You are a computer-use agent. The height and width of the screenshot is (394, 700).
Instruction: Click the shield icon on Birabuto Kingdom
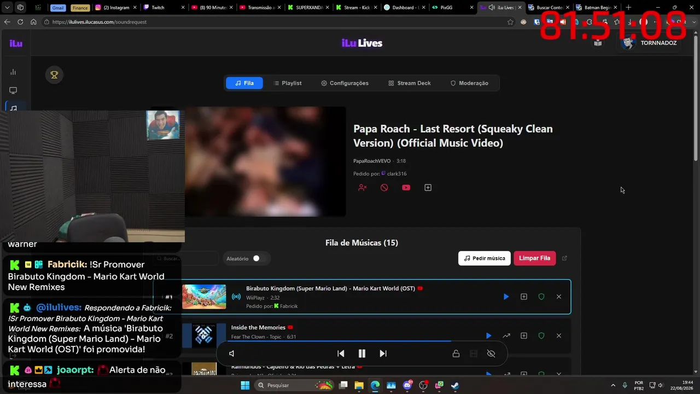(x=541, y=297)
